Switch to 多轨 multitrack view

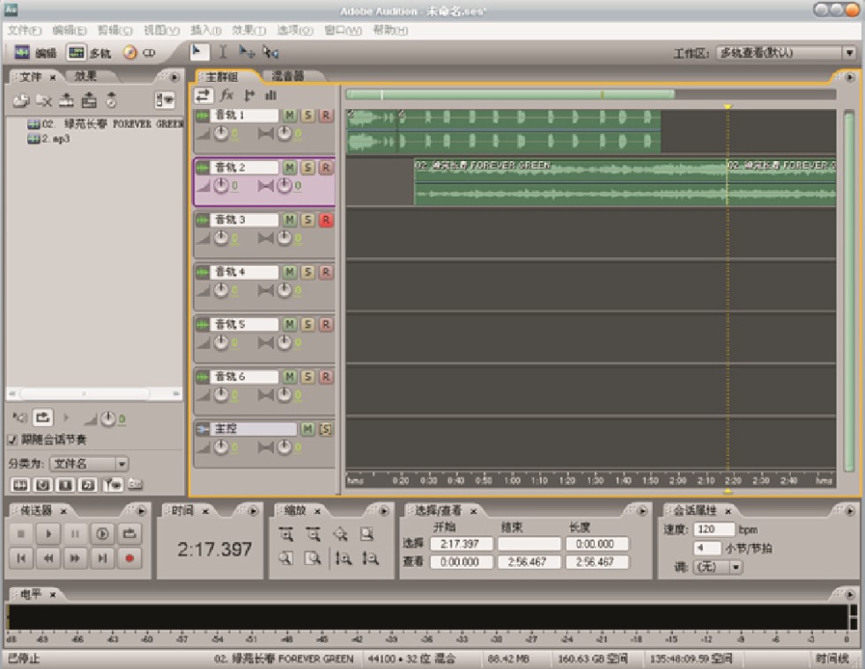(x=89, y=53)
